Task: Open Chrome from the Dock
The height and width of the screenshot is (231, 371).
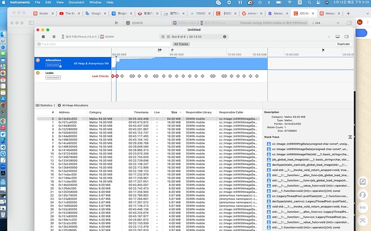Action: [3, 121]
